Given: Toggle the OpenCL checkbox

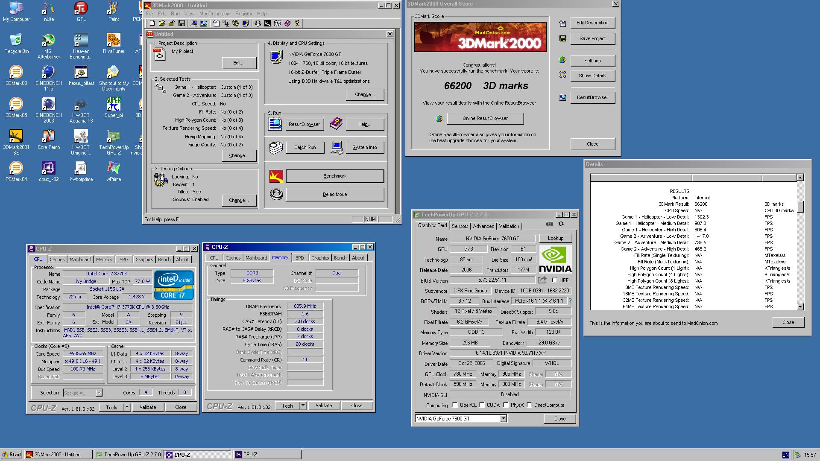Looking at the screenshot, I should tap(455, 405).
